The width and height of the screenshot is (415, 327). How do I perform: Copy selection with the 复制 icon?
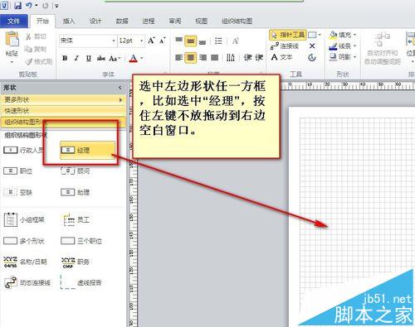[x=36, y=49]
